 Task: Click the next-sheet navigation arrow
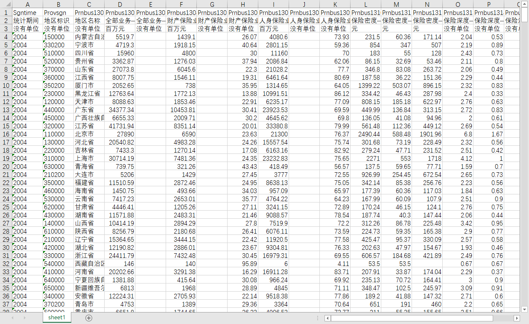[x=25, y=318]
